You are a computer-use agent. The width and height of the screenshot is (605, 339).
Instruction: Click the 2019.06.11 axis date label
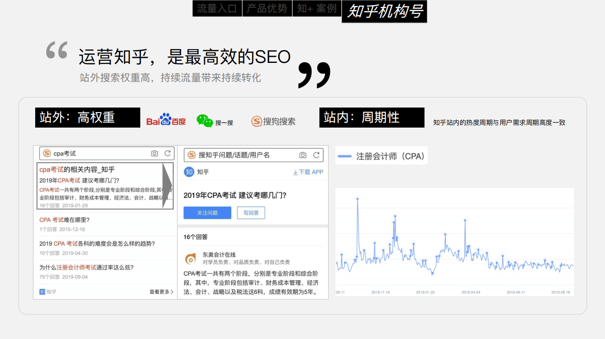[x=516, y=292]
